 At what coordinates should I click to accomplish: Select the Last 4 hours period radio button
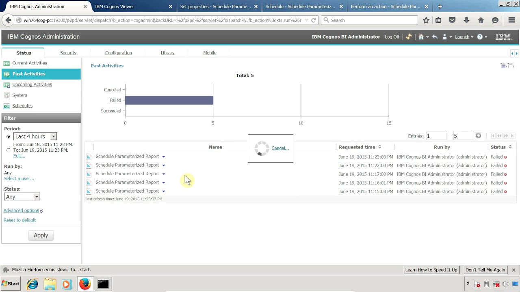coord(9,137)
